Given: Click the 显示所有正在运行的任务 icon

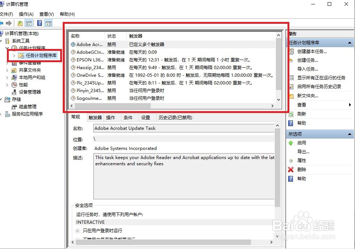Looking at the screenshot, I should pyautogui.click(x=291, y=78).
